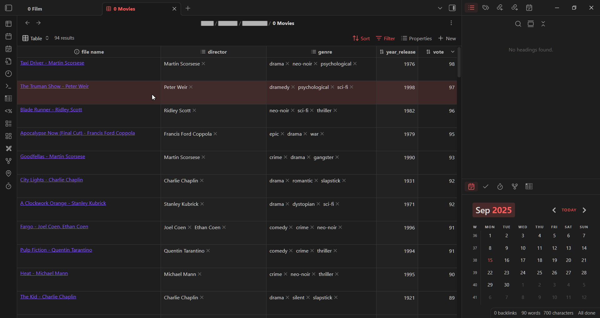The image size is (600, 318).
Task: Open the command palette terminal icon
Action: (8, 86)
